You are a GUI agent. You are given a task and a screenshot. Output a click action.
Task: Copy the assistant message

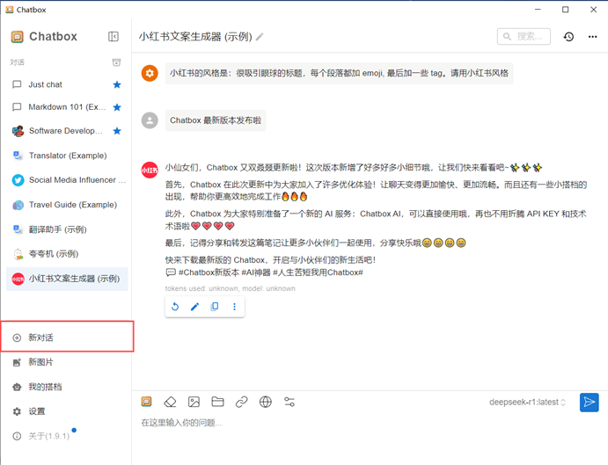pyautogui.click(x=215, y=307)
